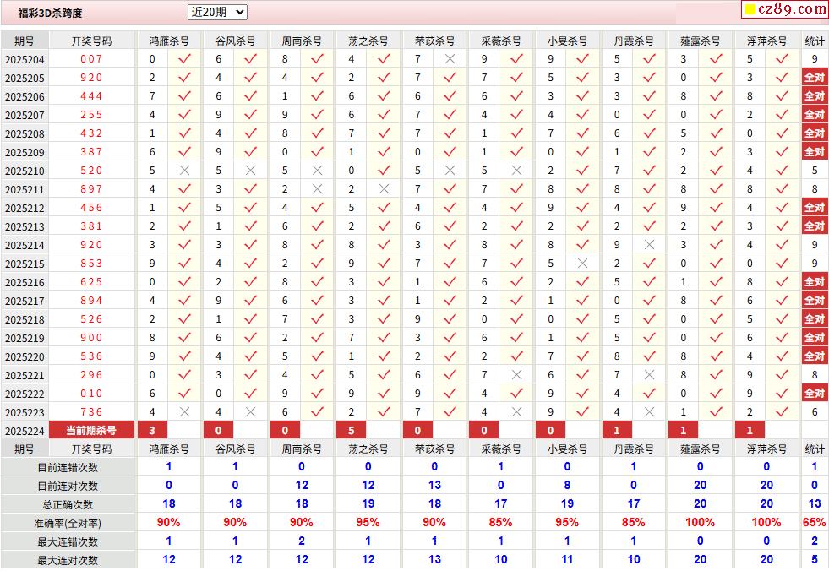This screenshot has width=829, height=571.
Task: Click the check mark under 芣苡杀号 in row 2025220
Action: 450,356
